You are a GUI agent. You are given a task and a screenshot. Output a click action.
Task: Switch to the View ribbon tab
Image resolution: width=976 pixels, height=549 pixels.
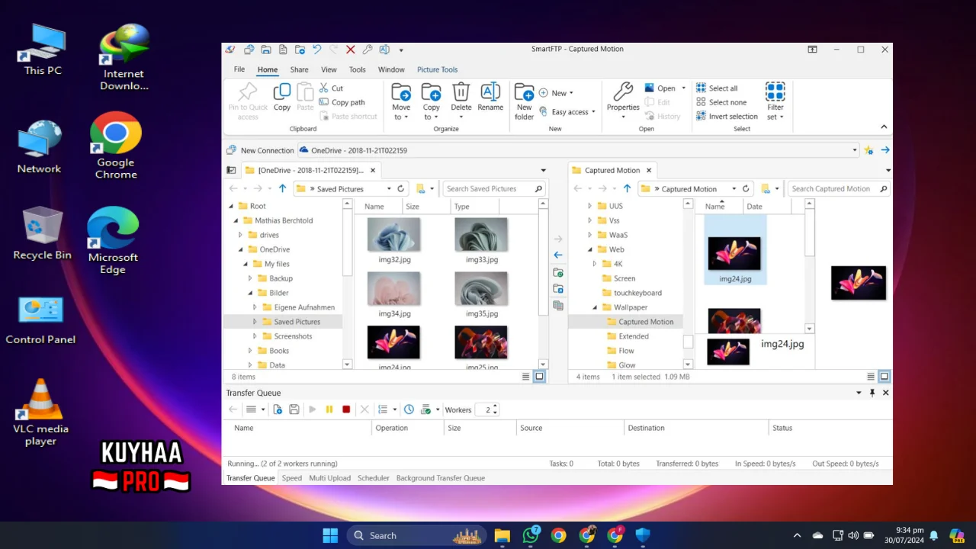(x=329, y=69)
